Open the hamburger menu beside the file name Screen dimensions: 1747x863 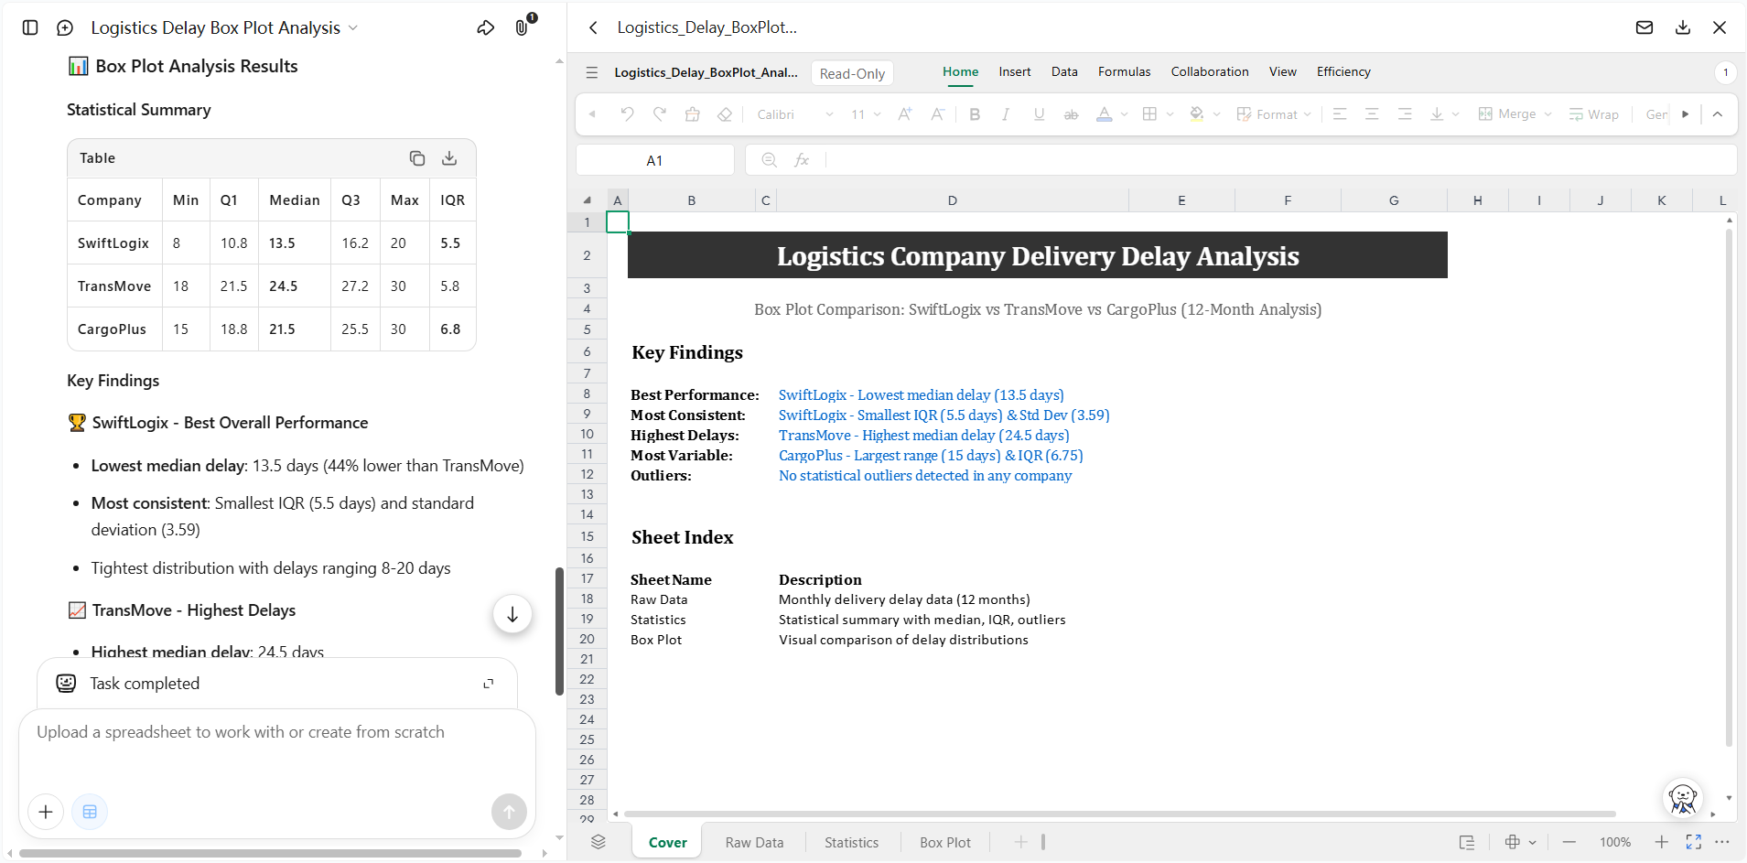click(x=592, y=72)
